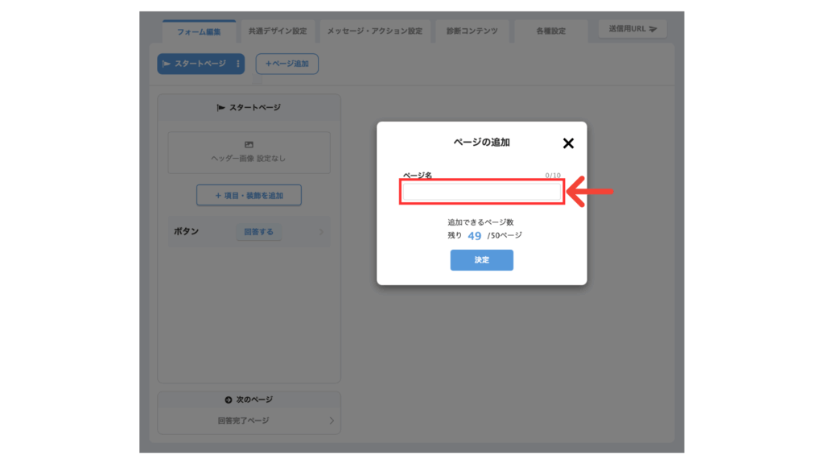Image resolution: width=824 pixels, height=464 pixels.
Task: Click the arrow circle icon beside 次のページ
Action: pyautogui.click(x=228, y=400)
